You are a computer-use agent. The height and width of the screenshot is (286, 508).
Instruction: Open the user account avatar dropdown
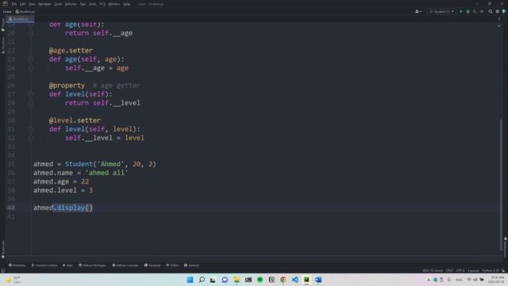point(418,11)
